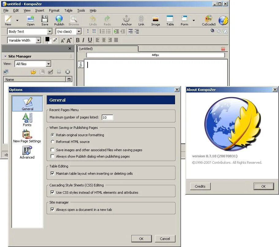Screen dimensions: 279x247
Task: Open the File menu
Action: (6, 10)
